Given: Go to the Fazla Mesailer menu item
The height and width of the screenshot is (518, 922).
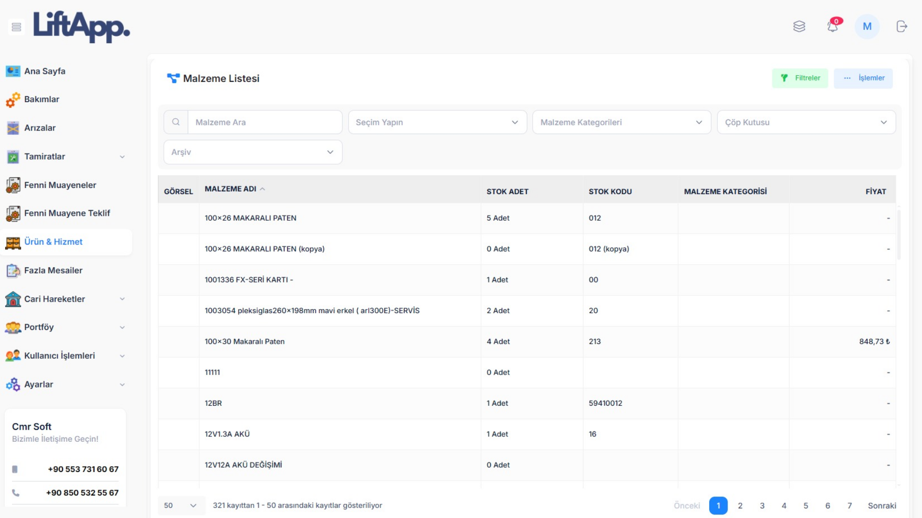Looking at the screenshot, I should (53, 271).
